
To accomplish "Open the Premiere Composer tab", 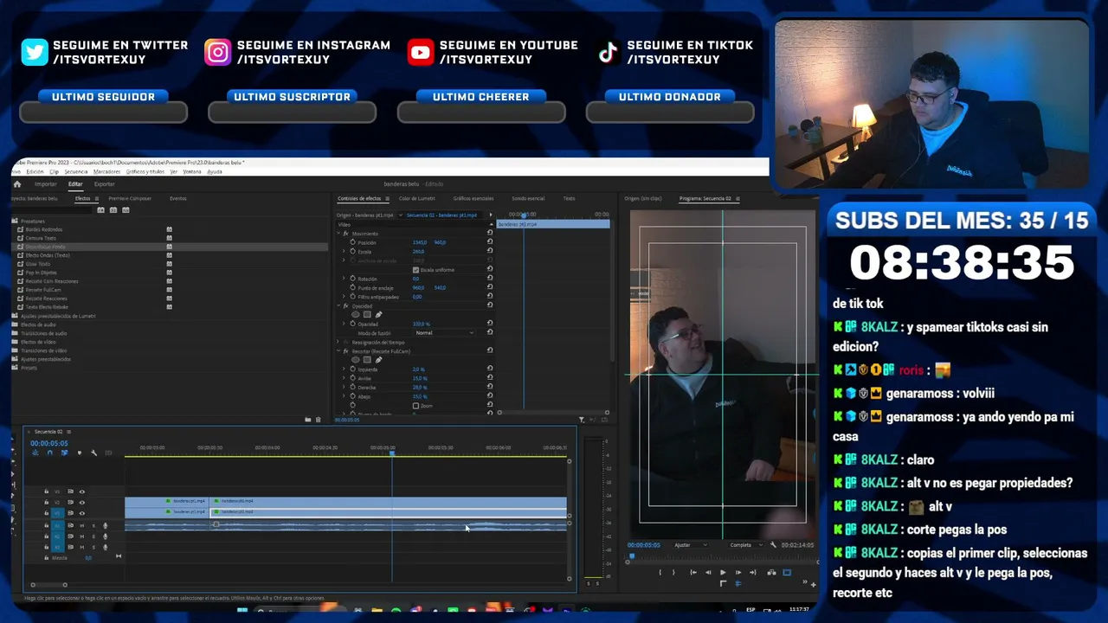I will pyautogui.click(x=130, y=199).
